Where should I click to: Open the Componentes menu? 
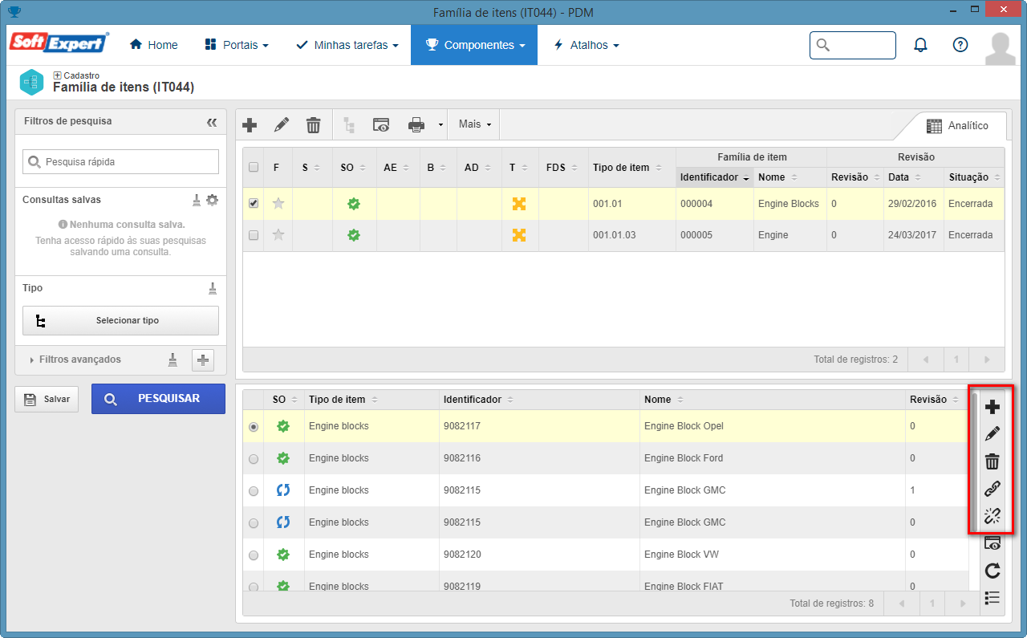click(x=474, y=45)
